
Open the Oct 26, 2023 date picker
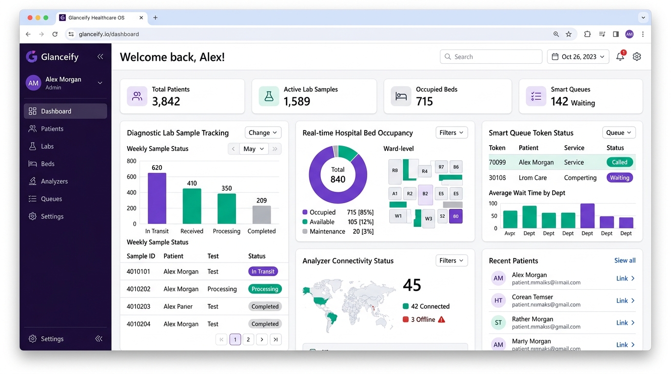point(578,56)
